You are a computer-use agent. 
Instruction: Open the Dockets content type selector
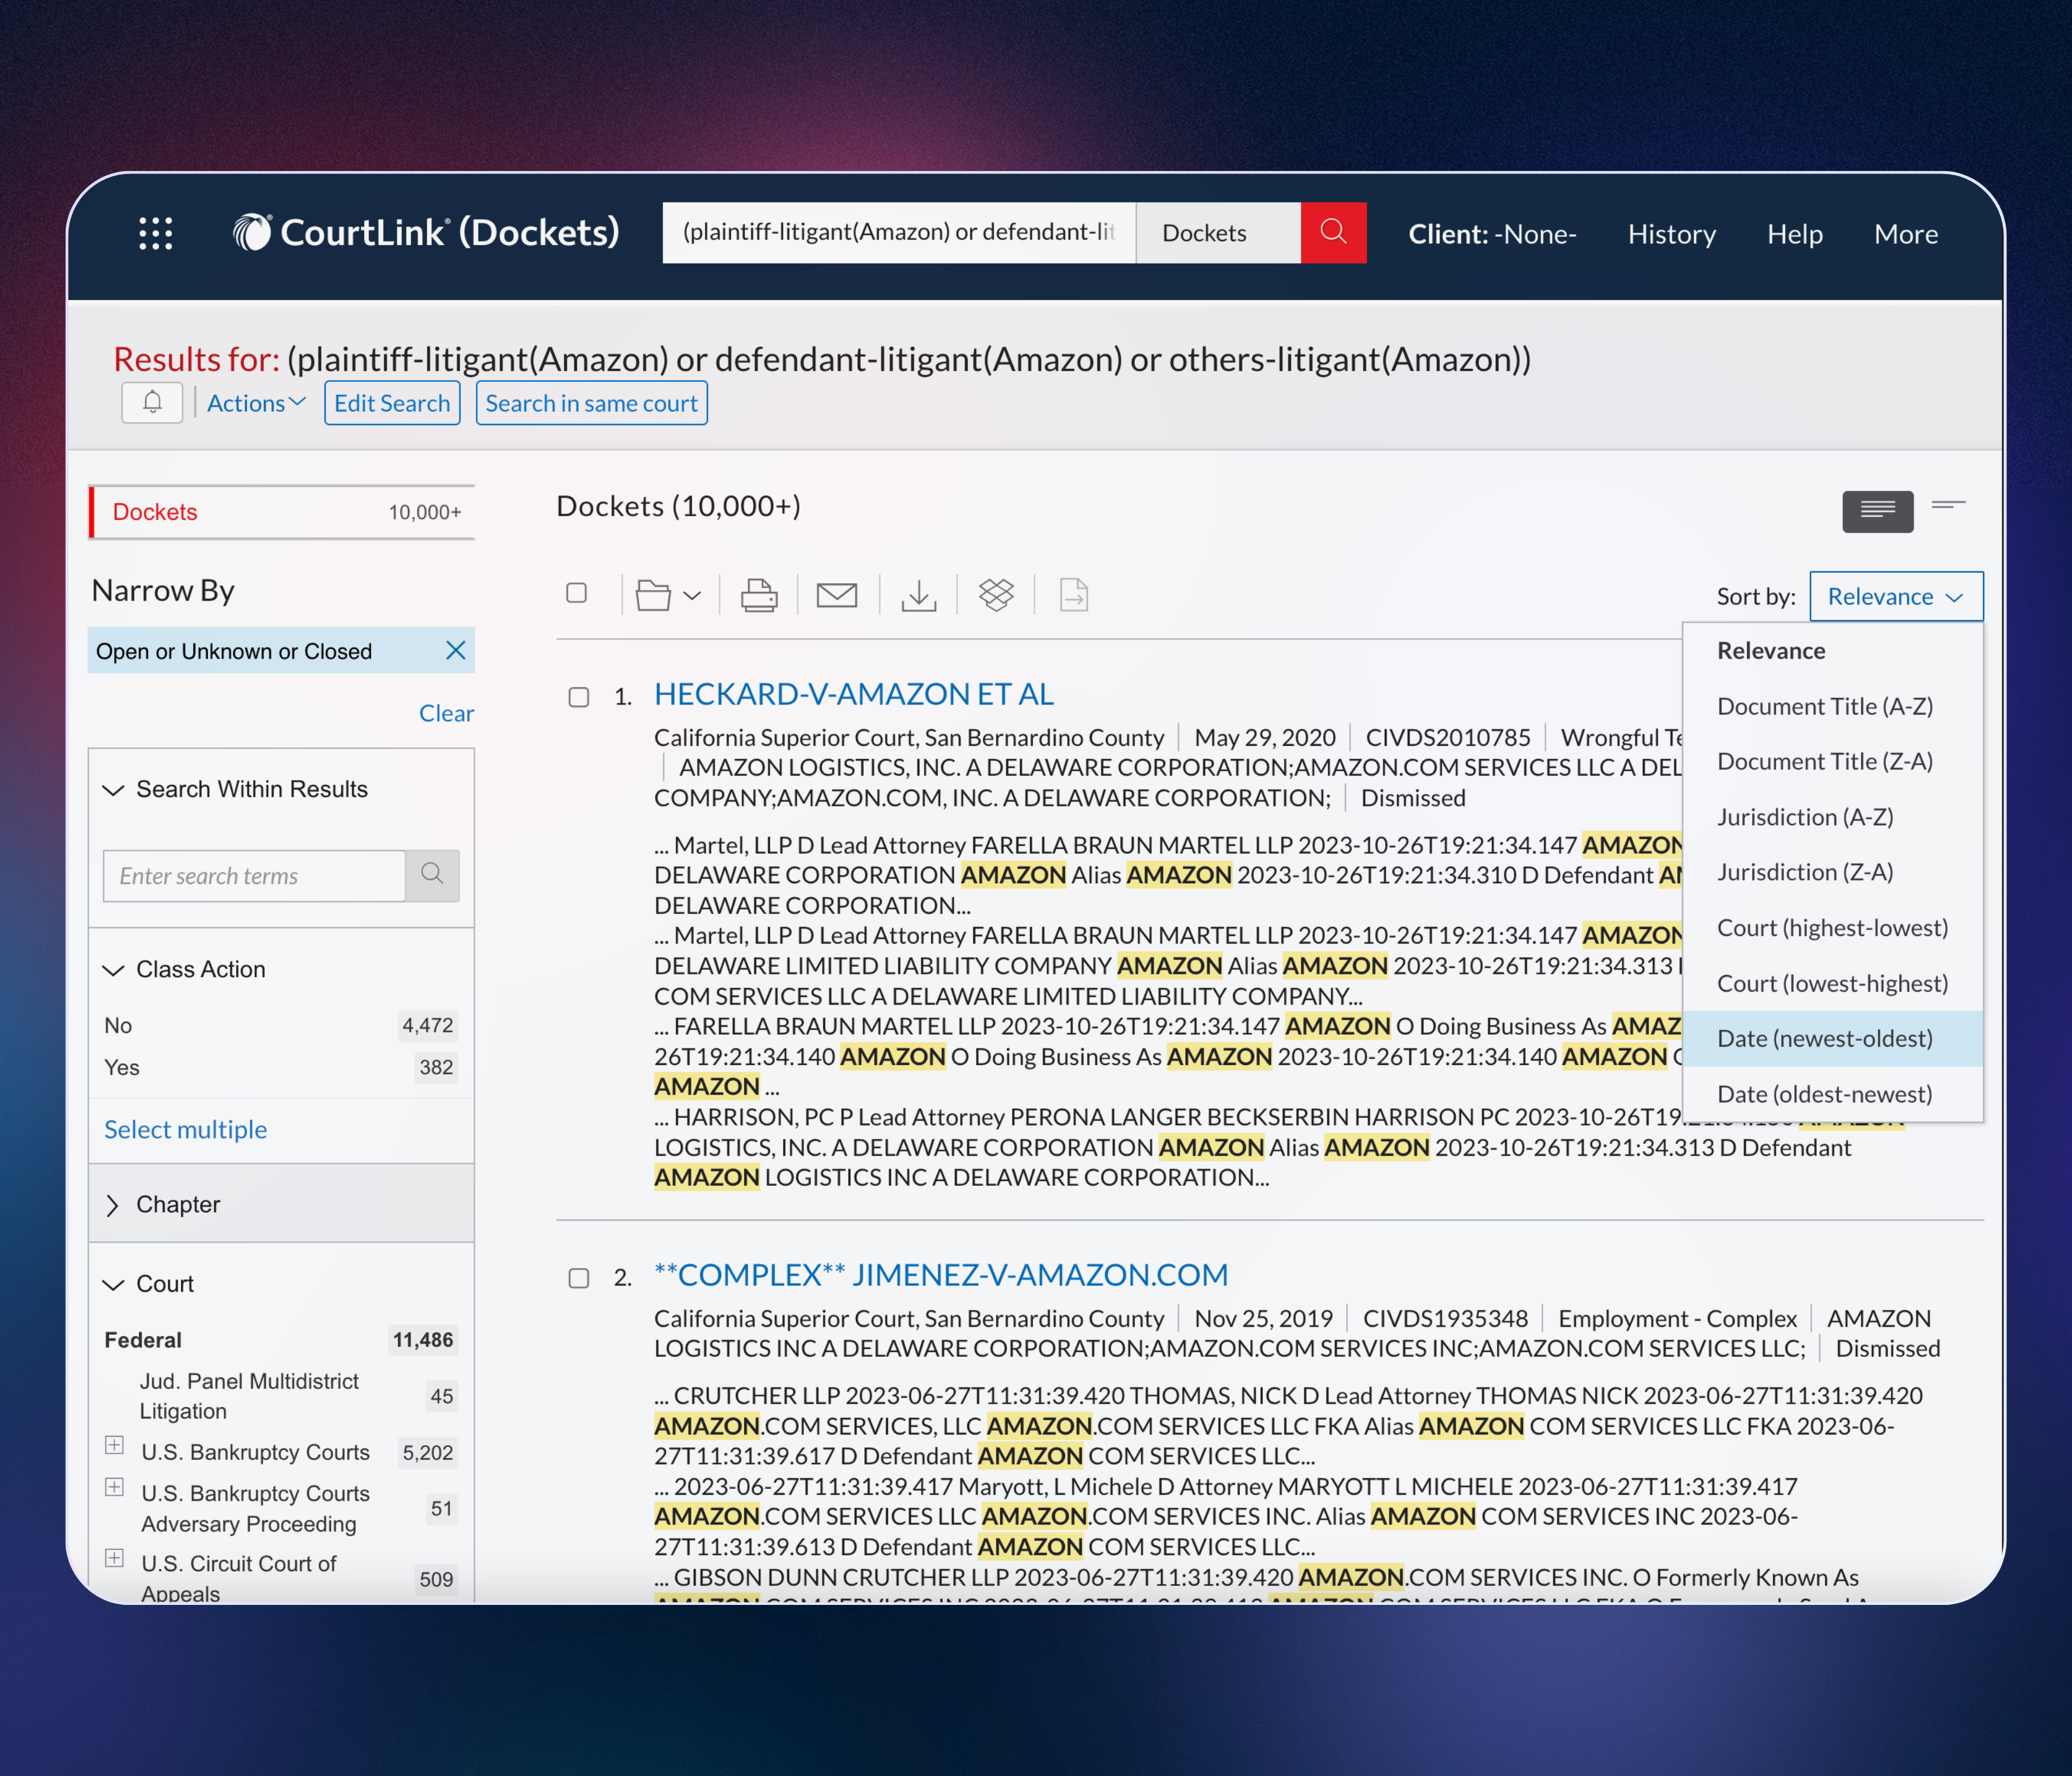1218,233
